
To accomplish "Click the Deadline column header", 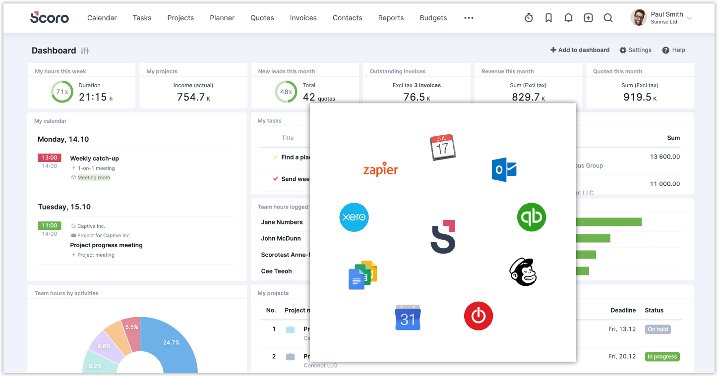I will point(623,310).
